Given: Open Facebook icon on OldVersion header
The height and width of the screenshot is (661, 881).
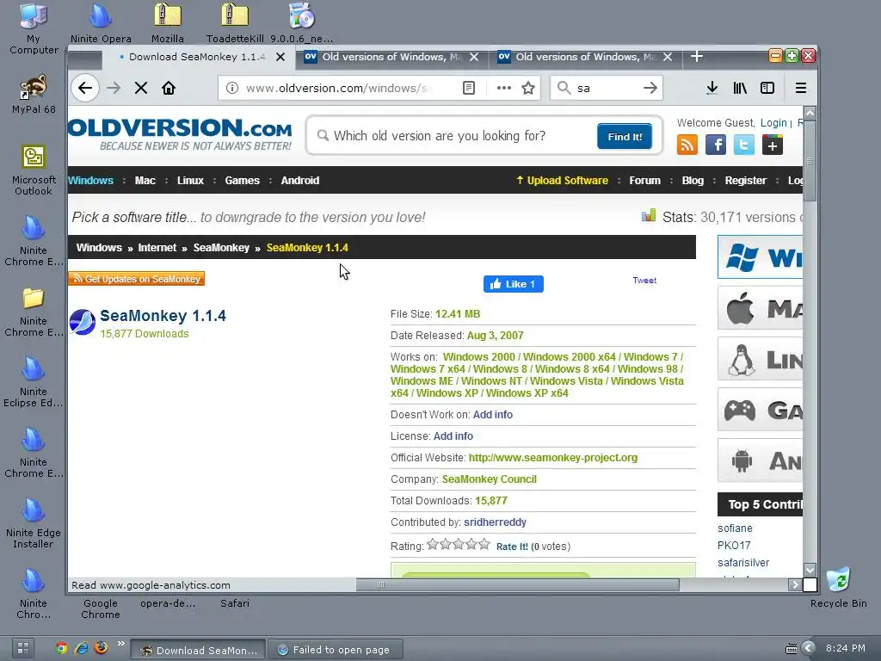Looking at the screenshot, I should (715, 145).
